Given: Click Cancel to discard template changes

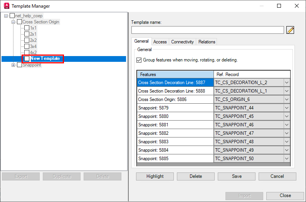Looking at the screenshot, I should click(x=277, y=176).
